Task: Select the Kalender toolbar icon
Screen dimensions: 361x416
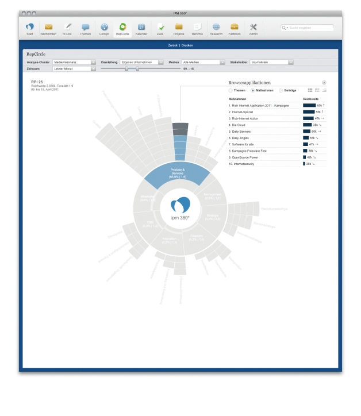Action: coord(141,27)
